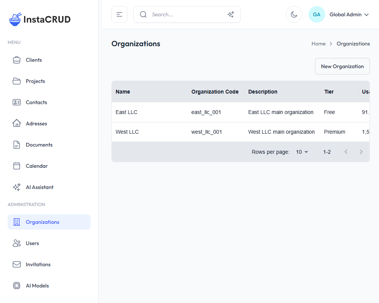Open the Clients section icon
379x303 pixels.
[17, 59]
